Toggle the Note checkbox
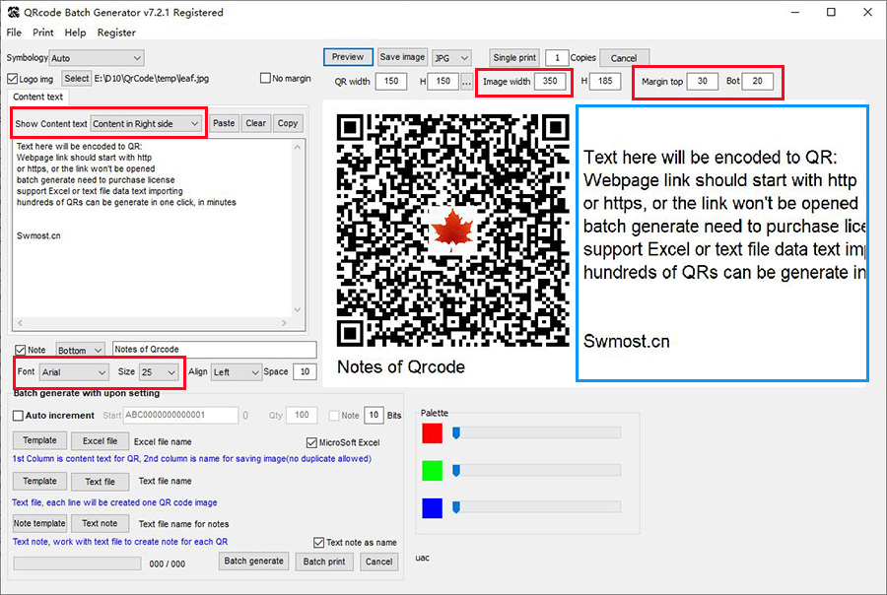Viewport: 887px width, 595px height. (x=21, y=350)
